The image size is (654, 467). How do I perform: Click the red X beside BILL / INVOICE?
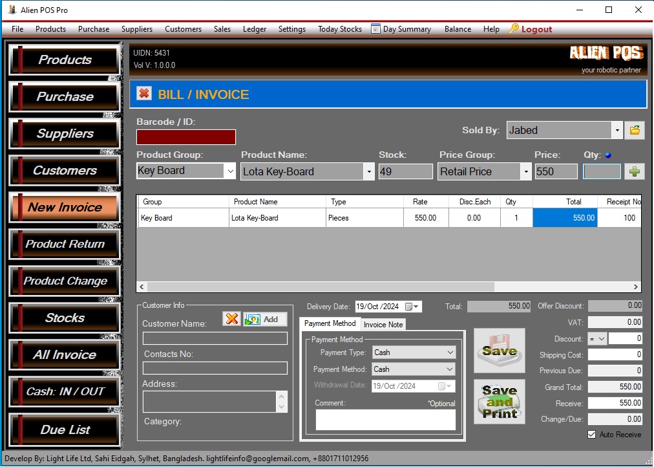coord(143,94)
